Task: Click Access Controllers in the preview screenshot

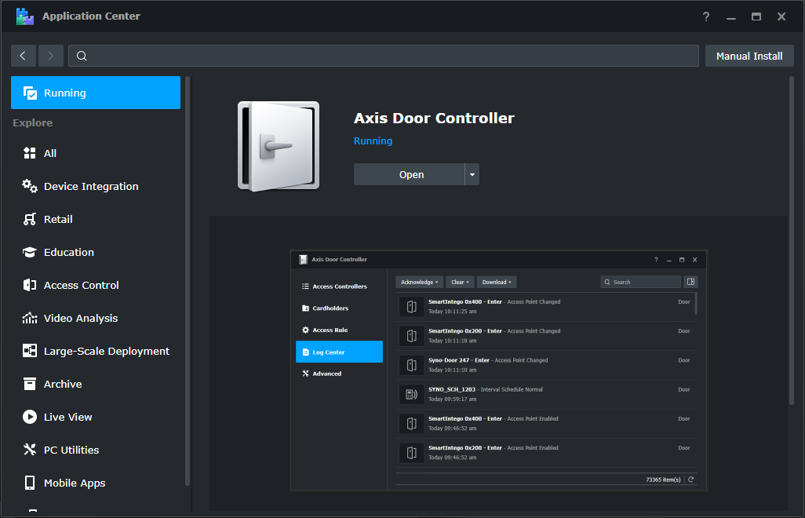Action: click(340, 286)
